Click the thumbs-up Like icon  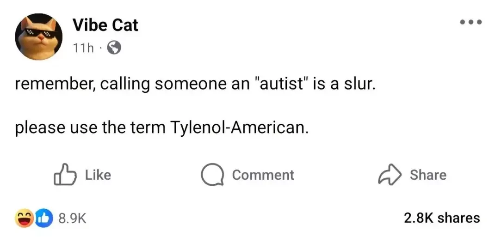(65, 175)
